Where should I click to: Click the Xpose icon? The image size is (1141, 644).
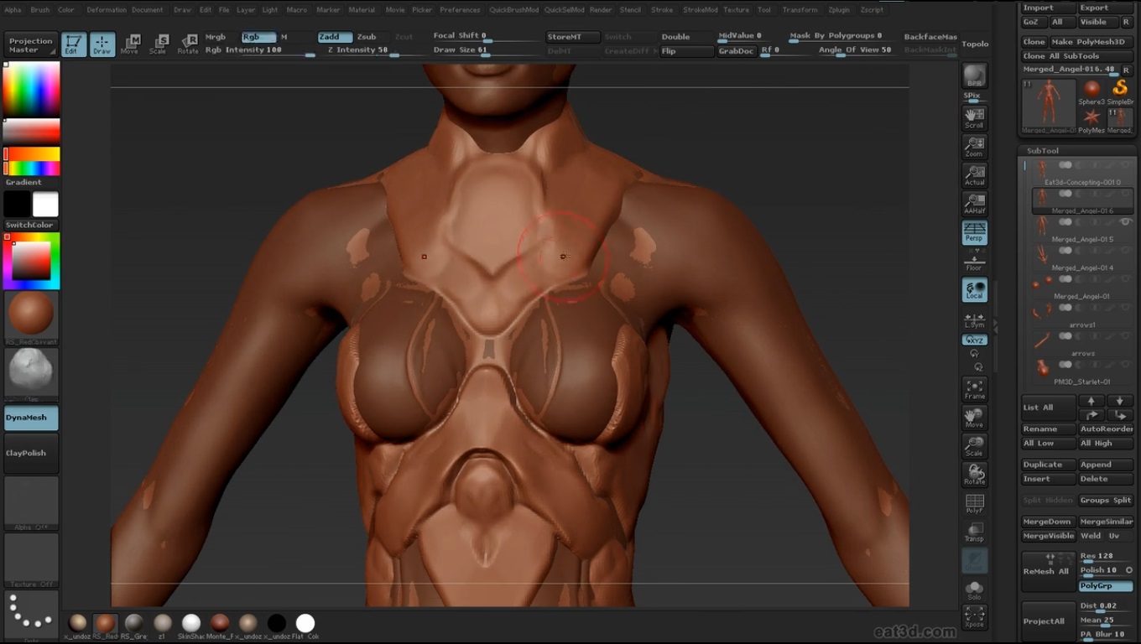(974, 616)
